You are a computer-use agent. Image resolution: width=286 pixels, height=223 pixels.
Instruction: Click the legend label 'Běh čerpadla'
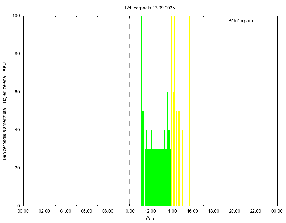[241, 21]
